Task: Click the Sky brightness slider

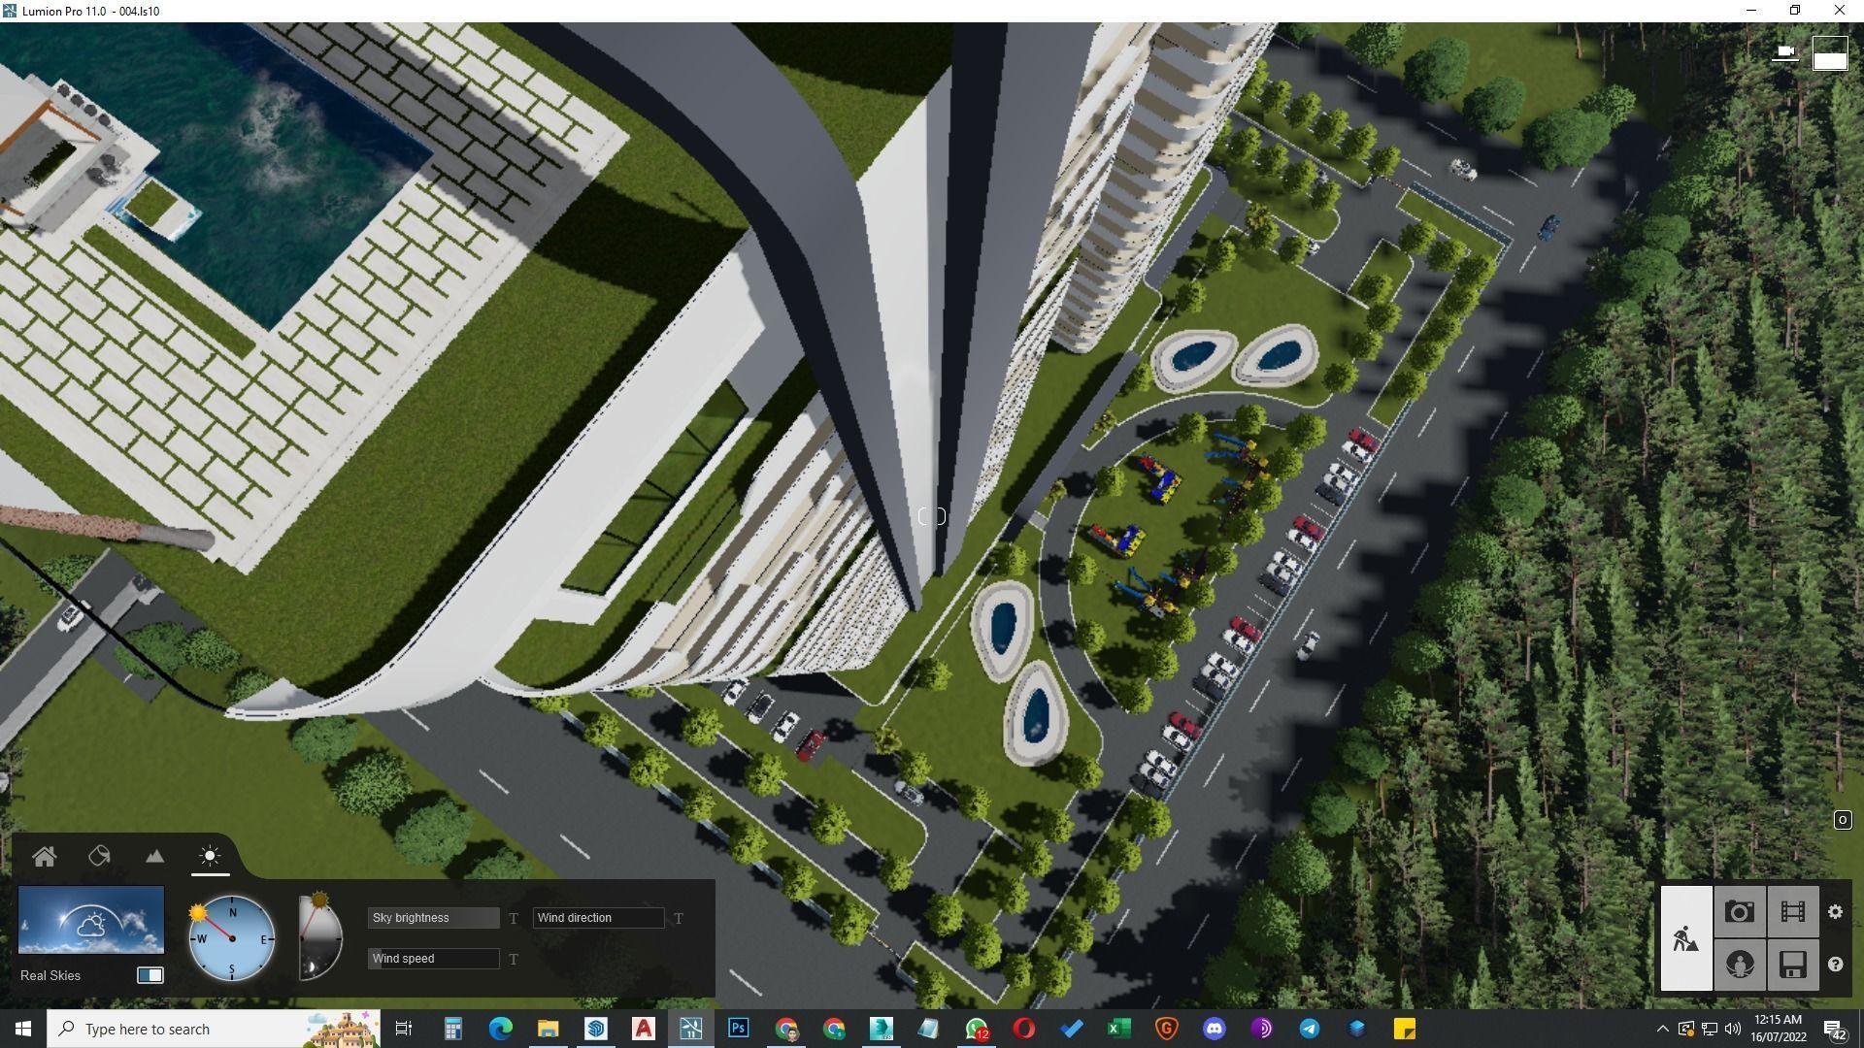Action: (x=433, y=918)
